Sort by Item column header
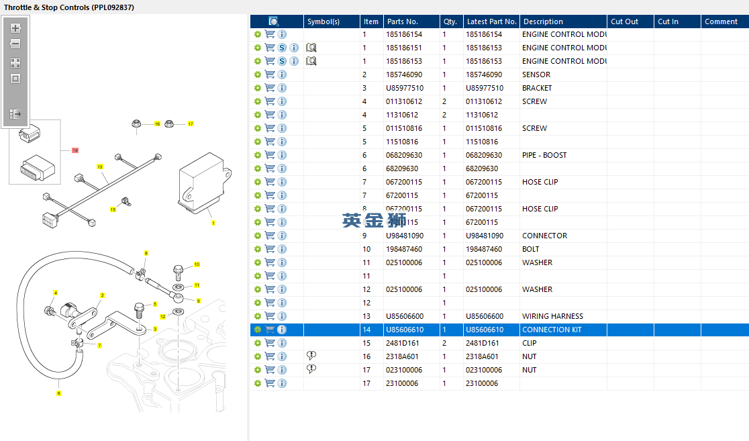The height and width of the screenshot is (441, 749). (371, 21)
